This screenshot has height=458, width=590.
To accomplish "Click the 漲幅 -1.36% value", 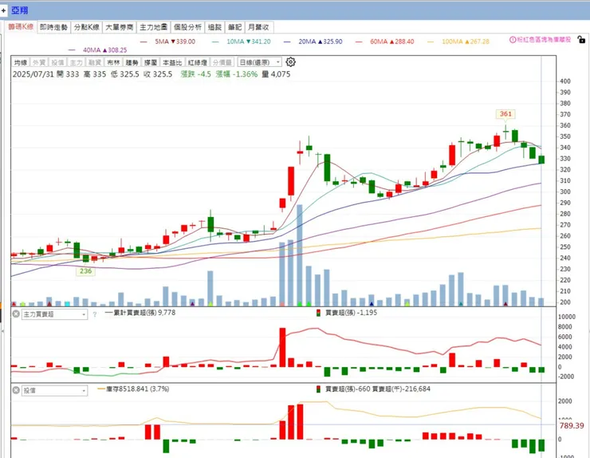I will pyautogui.click(x=237, y=74).
